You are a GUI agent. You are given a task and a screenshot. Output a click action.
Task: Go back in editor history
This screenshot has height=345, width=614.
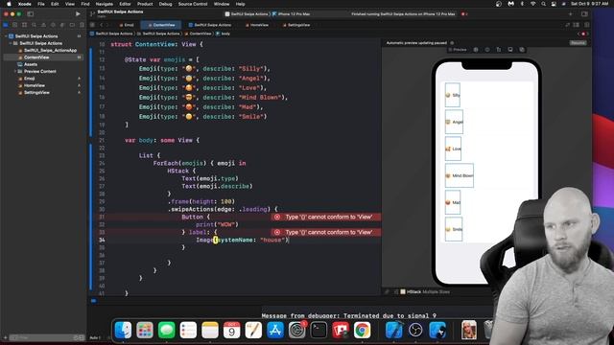coord(101,25)
